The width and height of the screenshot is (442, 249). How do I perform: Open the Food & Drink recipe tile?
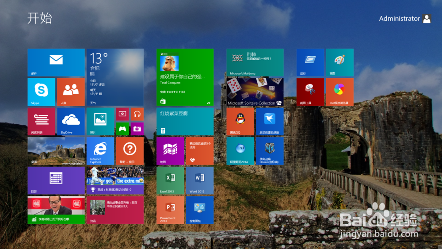tap(185, 121)
